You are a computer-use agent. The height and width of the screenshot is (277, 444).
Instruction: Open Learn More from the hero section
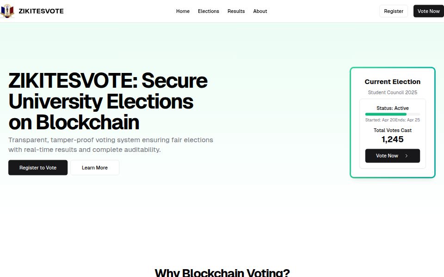(x=94, y=168)
